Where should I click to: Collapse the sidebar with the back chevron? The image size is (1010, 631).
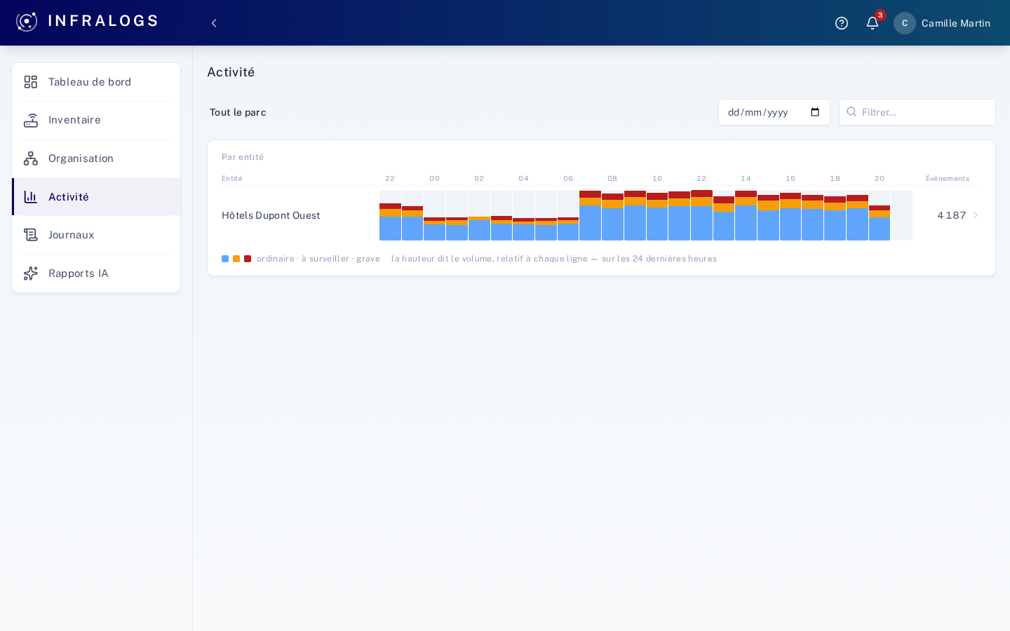214,23
